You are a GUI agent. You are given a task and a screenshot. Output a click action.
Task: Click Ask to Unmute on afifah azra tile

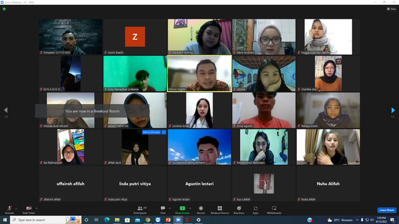click(x=151, y=132)
